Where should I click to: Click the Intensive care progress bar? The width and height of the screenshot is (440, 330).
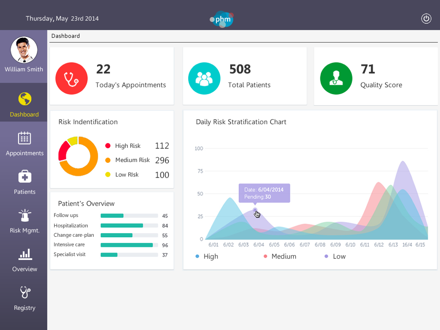(129, 245)
